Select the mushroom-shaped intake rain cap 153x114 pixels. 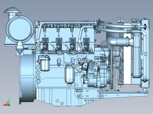(x=12, y=11)
